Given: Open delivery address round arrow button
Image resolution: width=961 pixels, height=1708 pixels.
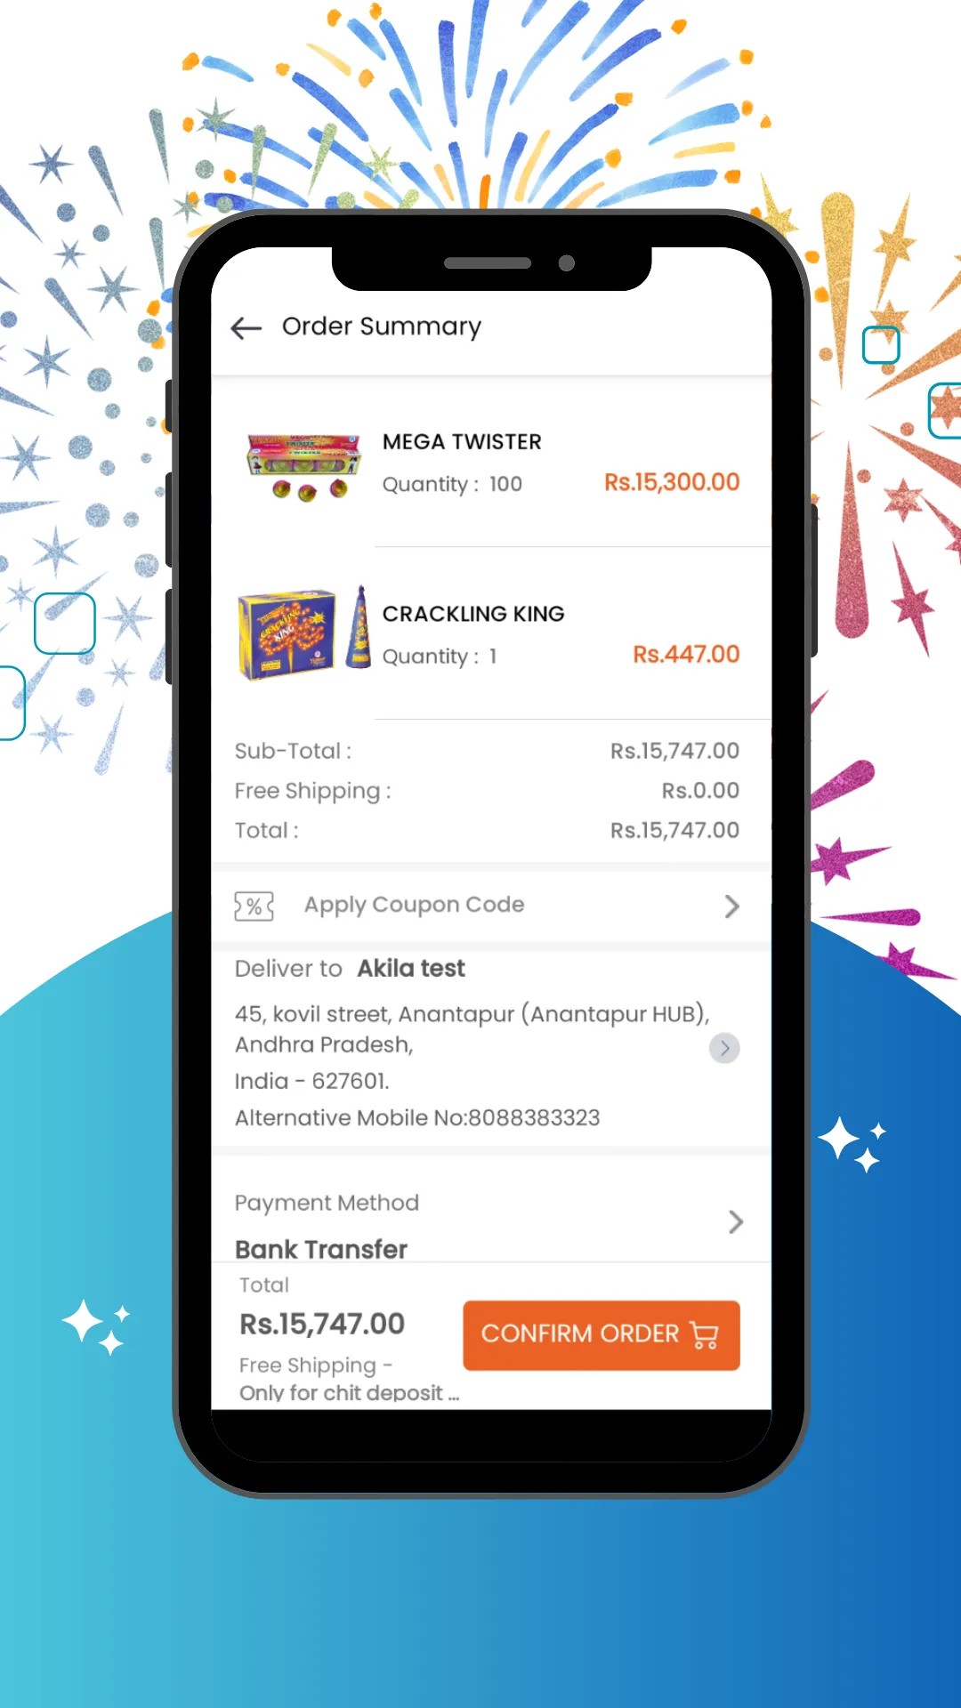Looking at the screenshot, I should click(724, 1048).
